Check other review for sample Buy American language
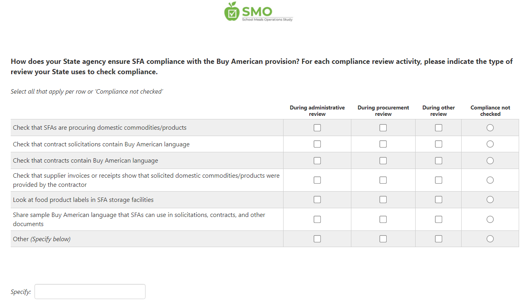This screenshot has height=307, width=531. (439, 219)
